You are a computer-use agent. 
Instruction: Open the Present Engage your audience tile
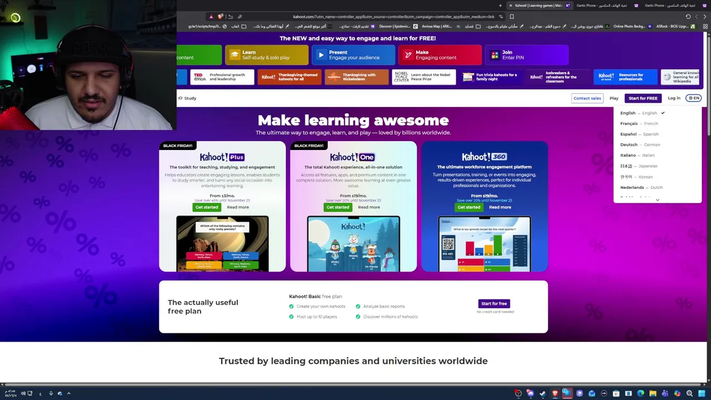click(x=353, y=55)
